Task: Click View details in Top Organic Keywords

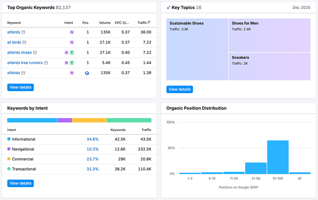Action: pyautogui.click(x=20, y=87)
